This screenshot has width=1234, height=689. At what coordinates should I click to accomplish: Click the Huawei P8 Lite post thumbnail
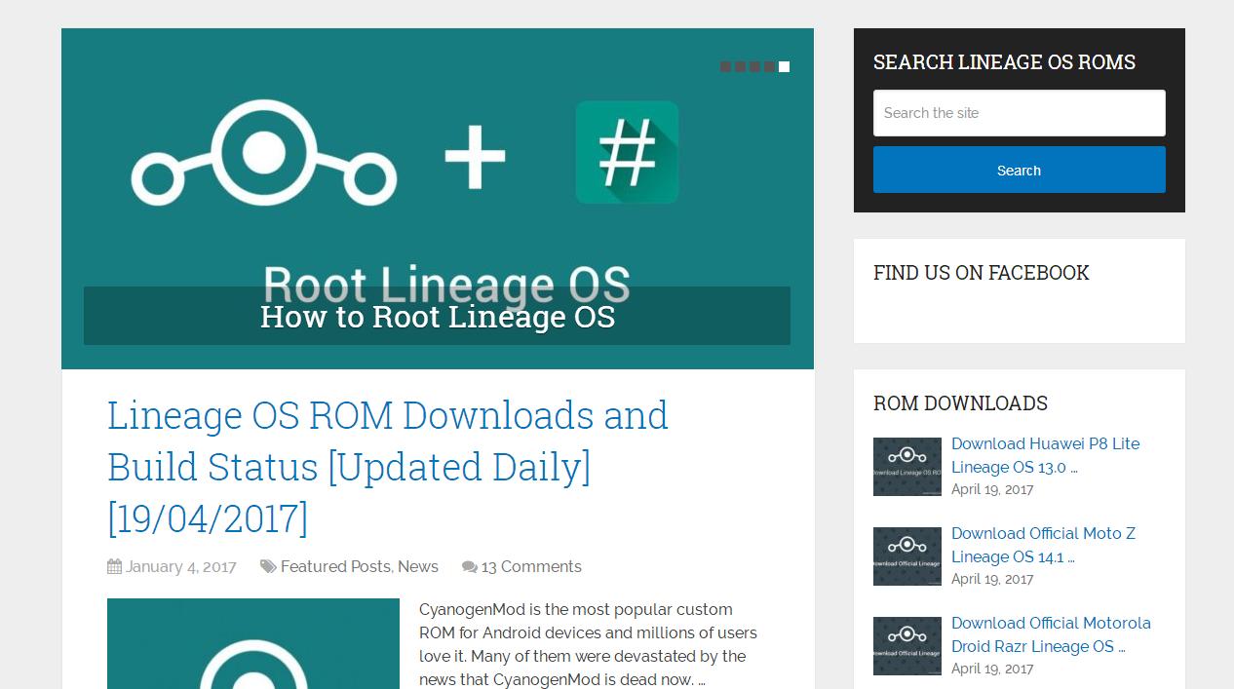tap(906, 467)
